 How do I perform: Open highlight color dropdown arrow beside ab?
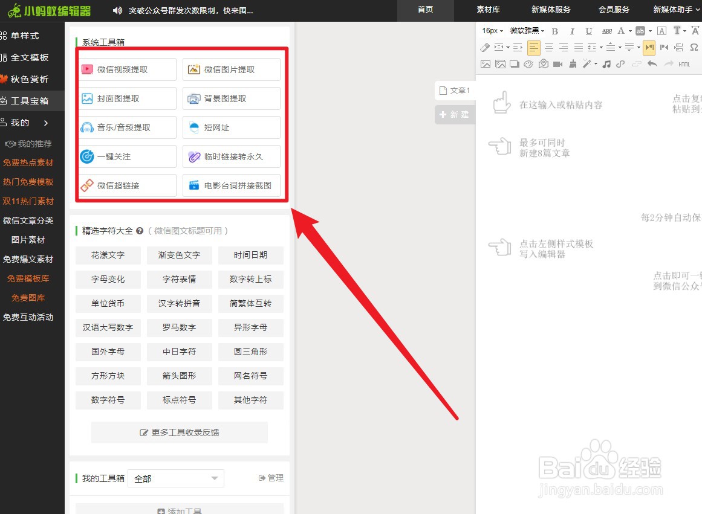click(650, 31)
